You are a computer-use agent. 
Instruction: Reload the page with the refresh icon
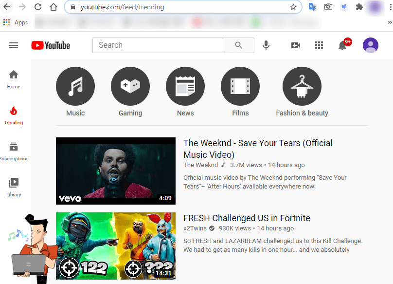point(38,7)
